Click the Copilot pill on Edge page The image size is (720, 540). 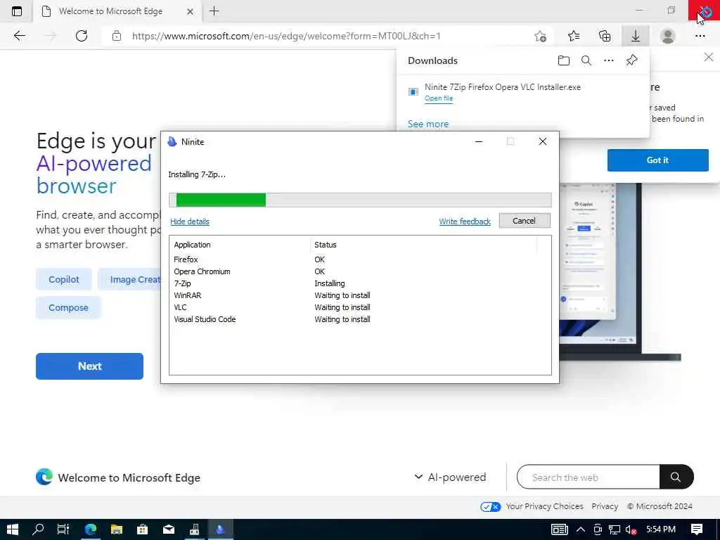pos(64,280)
